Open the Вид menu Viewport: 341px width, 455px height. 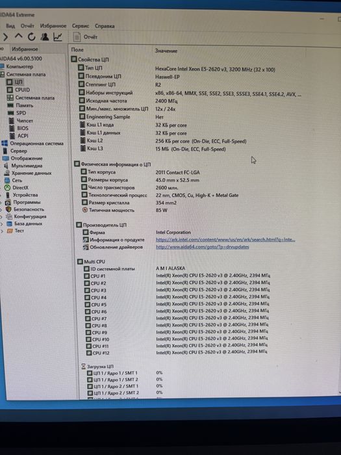10,26
